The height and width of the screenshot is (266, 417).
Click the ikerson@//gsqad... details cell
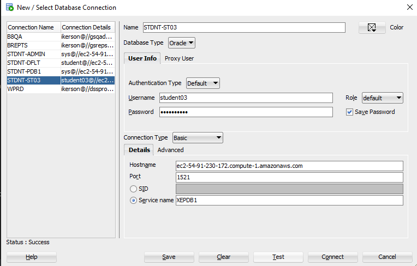pos(88,37)
